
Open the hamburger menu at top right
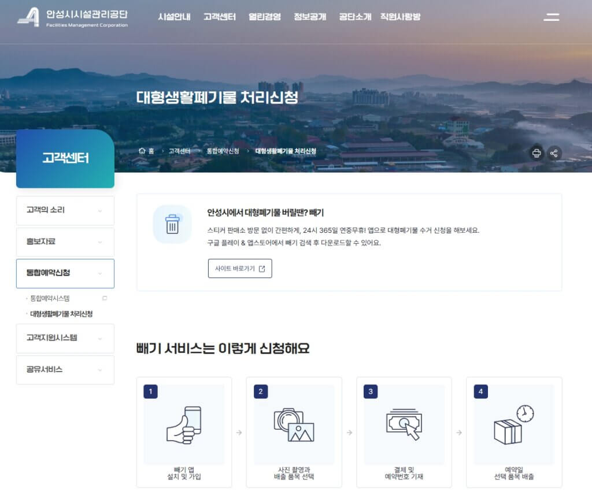coord(551,17)
